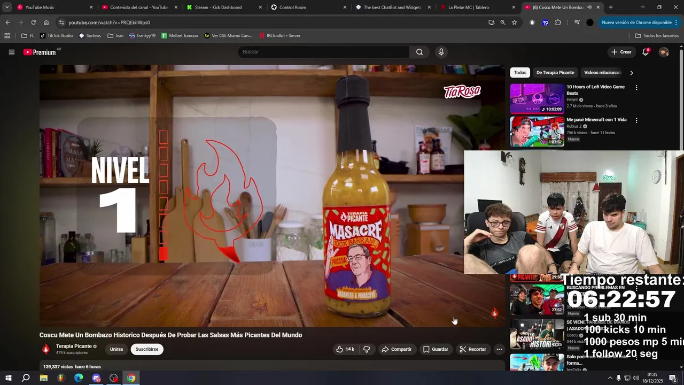Open the YouTube account avatar menu
The height and width of the screenshot is (385, 684).
click(x=664, y=52)
